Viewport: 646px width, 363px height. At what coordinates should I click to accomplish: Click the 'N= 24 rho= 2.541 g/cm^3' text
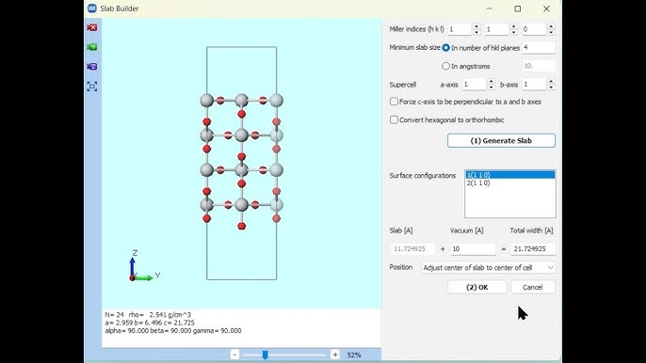pyautogui.click(x=148, y=315)
